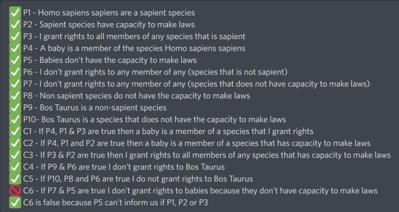The image size is (399, 212).
Task: Click the P6 line about non-sapient species
Action: pyautogui.click(x=155, y=72)
